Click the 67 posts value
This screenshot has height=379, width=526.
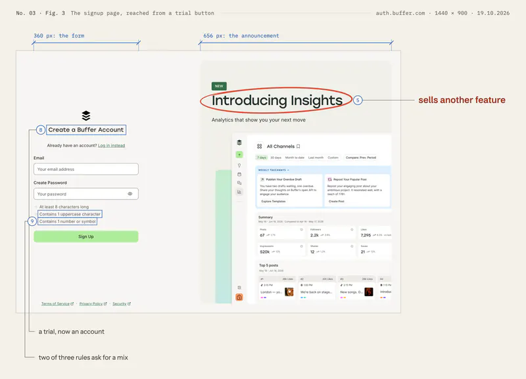coord(262,235)
